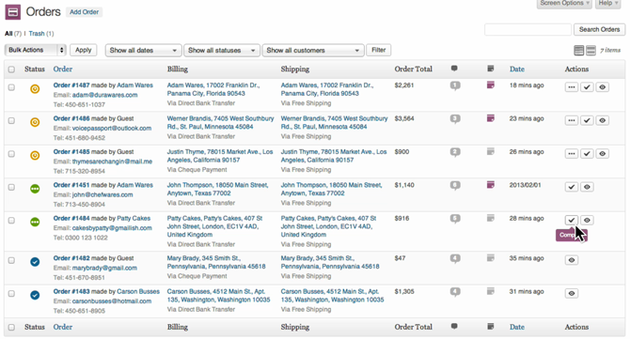The image size is (630, 339).
Task: Check the box for order #1483
Action: [11, 294]
